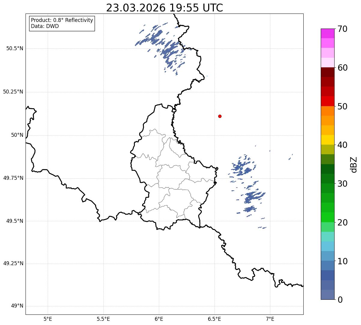
Task: Click the colorbar tick label 40
Action: pos(342,145)
